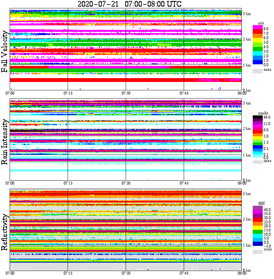Select the "40.0" value in the dBZ legend

tap(267, 210)
